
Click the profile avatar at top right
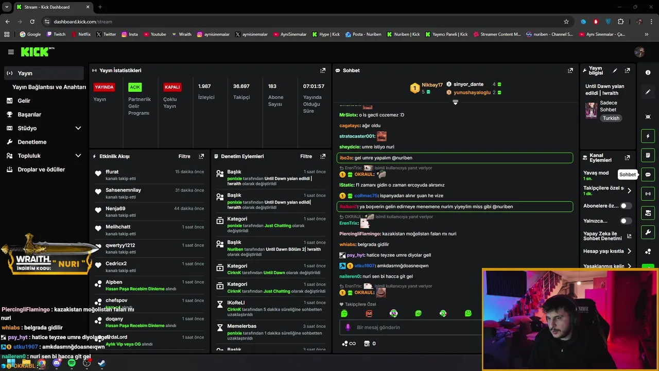pyautogui.click(x=639, y=52)
